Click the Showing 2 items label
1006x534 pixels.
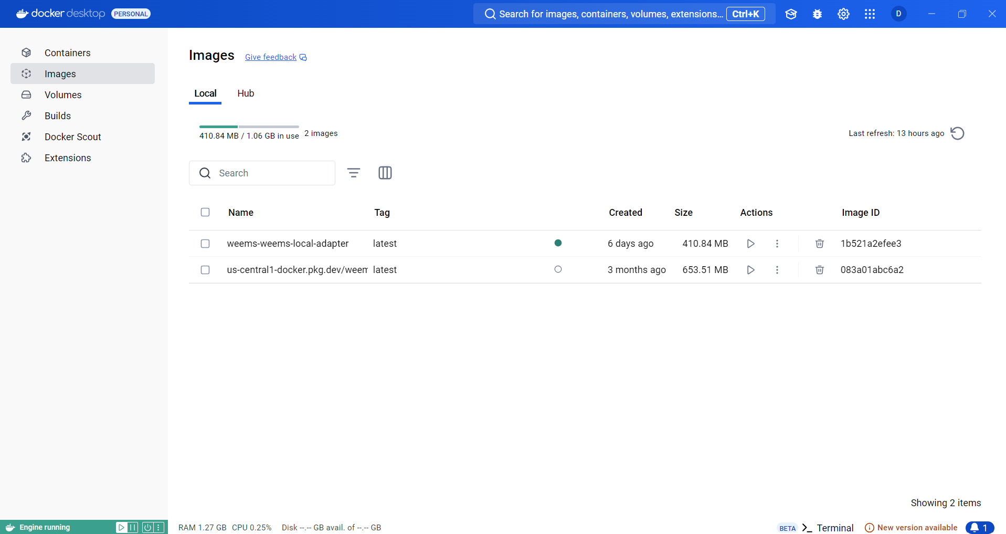(946, 503)
